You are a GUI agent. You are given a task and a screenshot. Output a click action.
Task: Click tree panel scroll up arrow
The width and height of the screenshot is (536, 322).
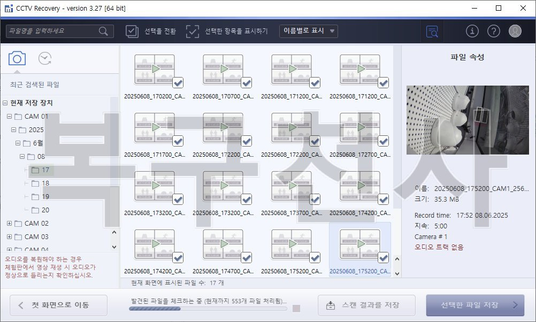(x=114, y=233)
